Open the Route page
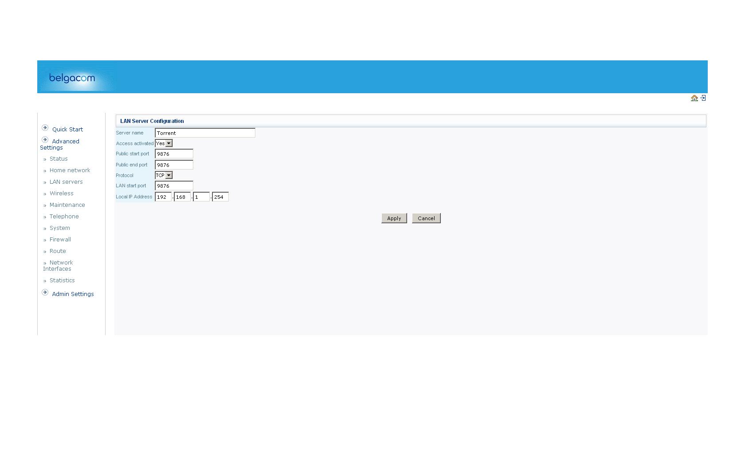This screenshot has width=745, height=466. tap(58, 251)
